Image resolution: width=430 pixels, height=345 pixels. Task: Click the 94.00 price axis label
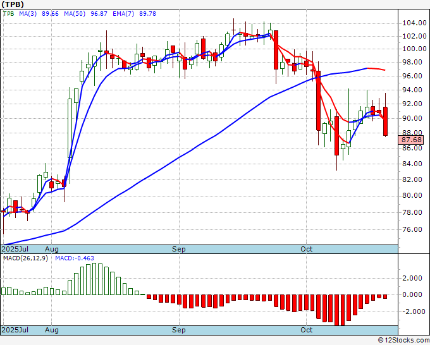(x=412, y=90)
